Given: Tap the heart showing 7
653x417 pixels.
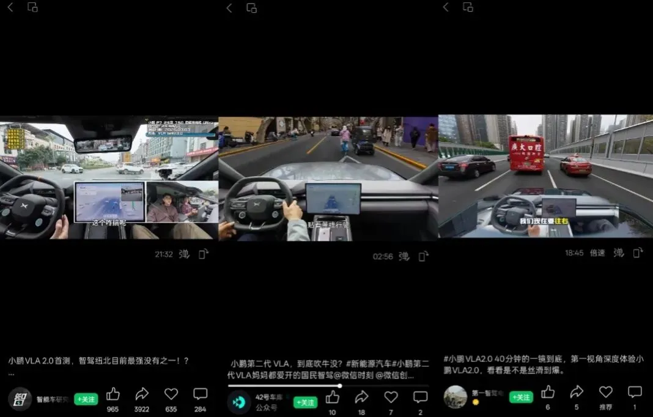Looking at the screenshot, I should [x=391, y=397].
